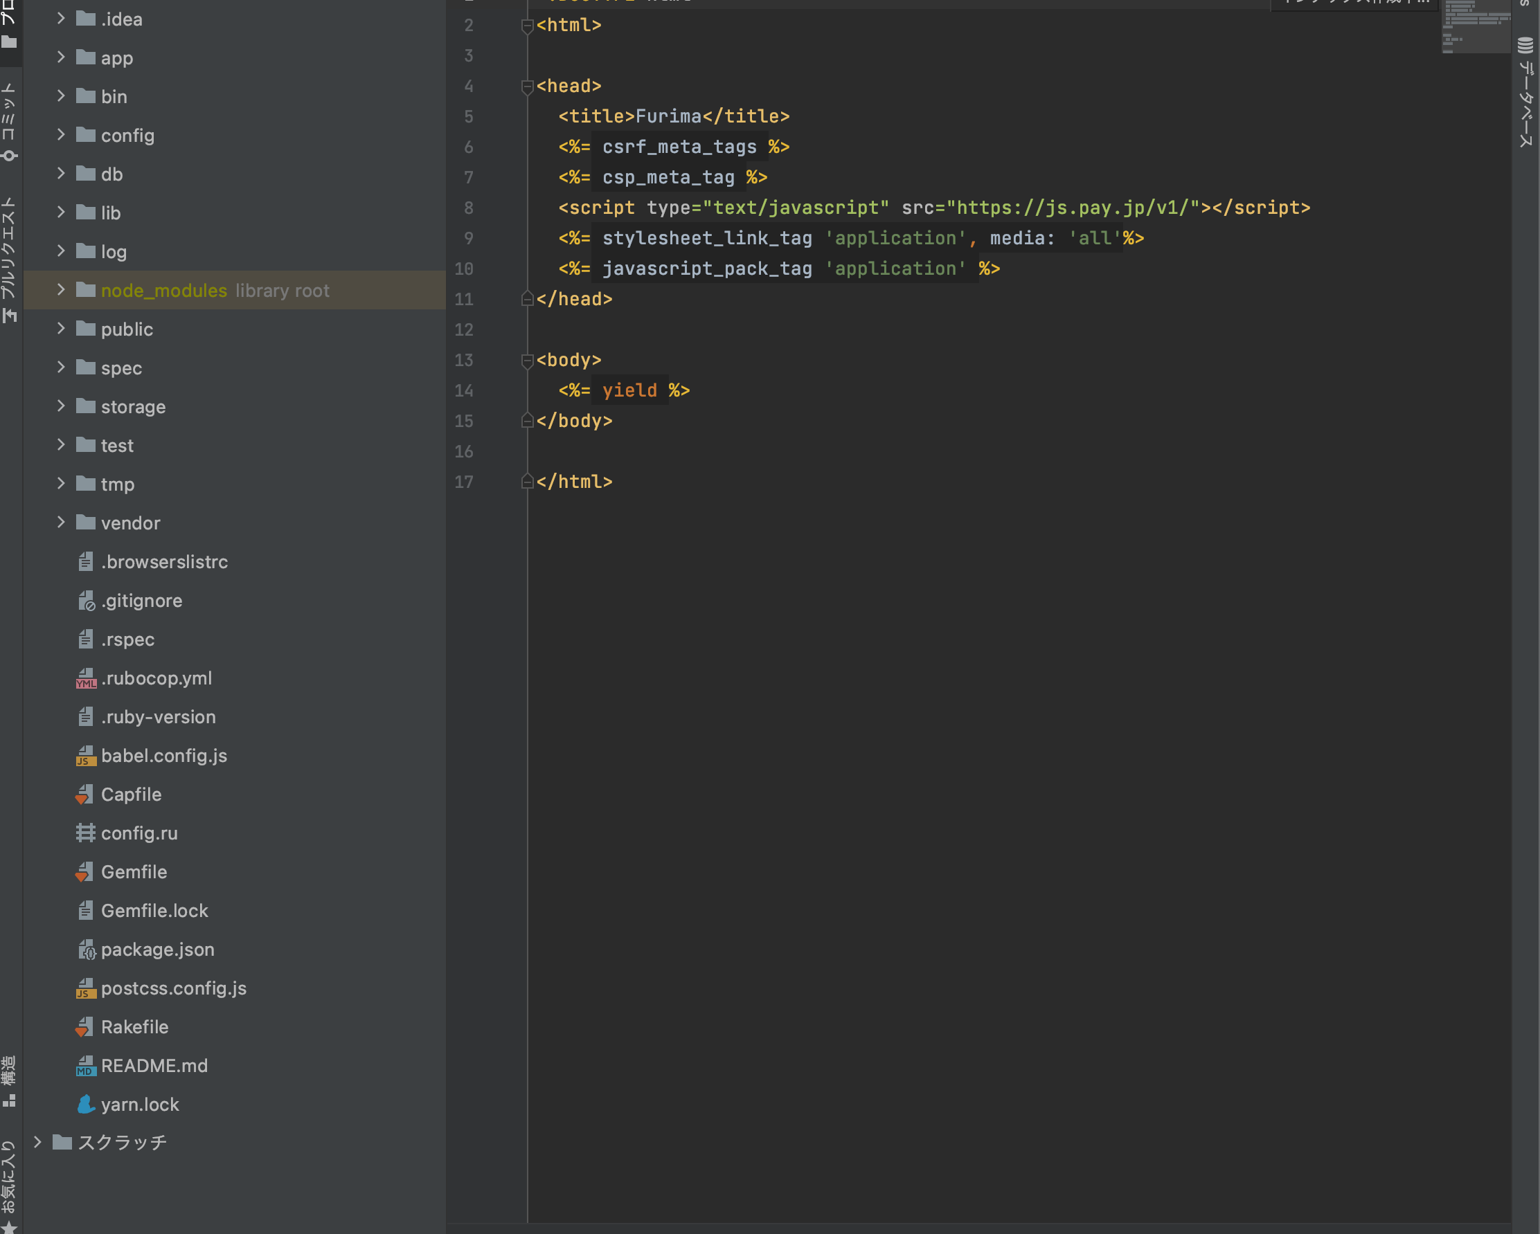The image size is (1540, 1234).
Task: Expand the app folder
Action: click(x=61, y=57)
